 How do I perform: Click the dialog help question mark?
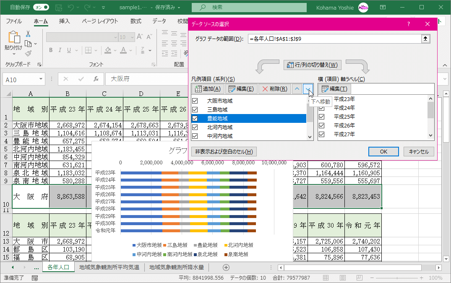[409, 24]
